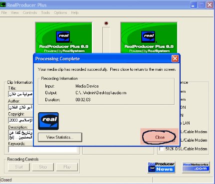Click the RealProducer Plus title bar icon
The width and height of the screenshot is (215, 184).
(3, 4)
